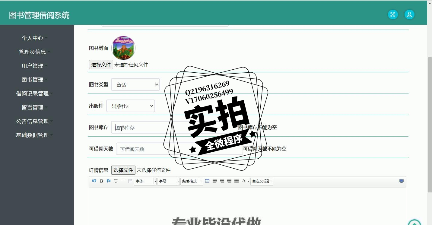Open the 字体 font family dropdown
Viewport: 432px width, 225px height.
coord(145,181)
